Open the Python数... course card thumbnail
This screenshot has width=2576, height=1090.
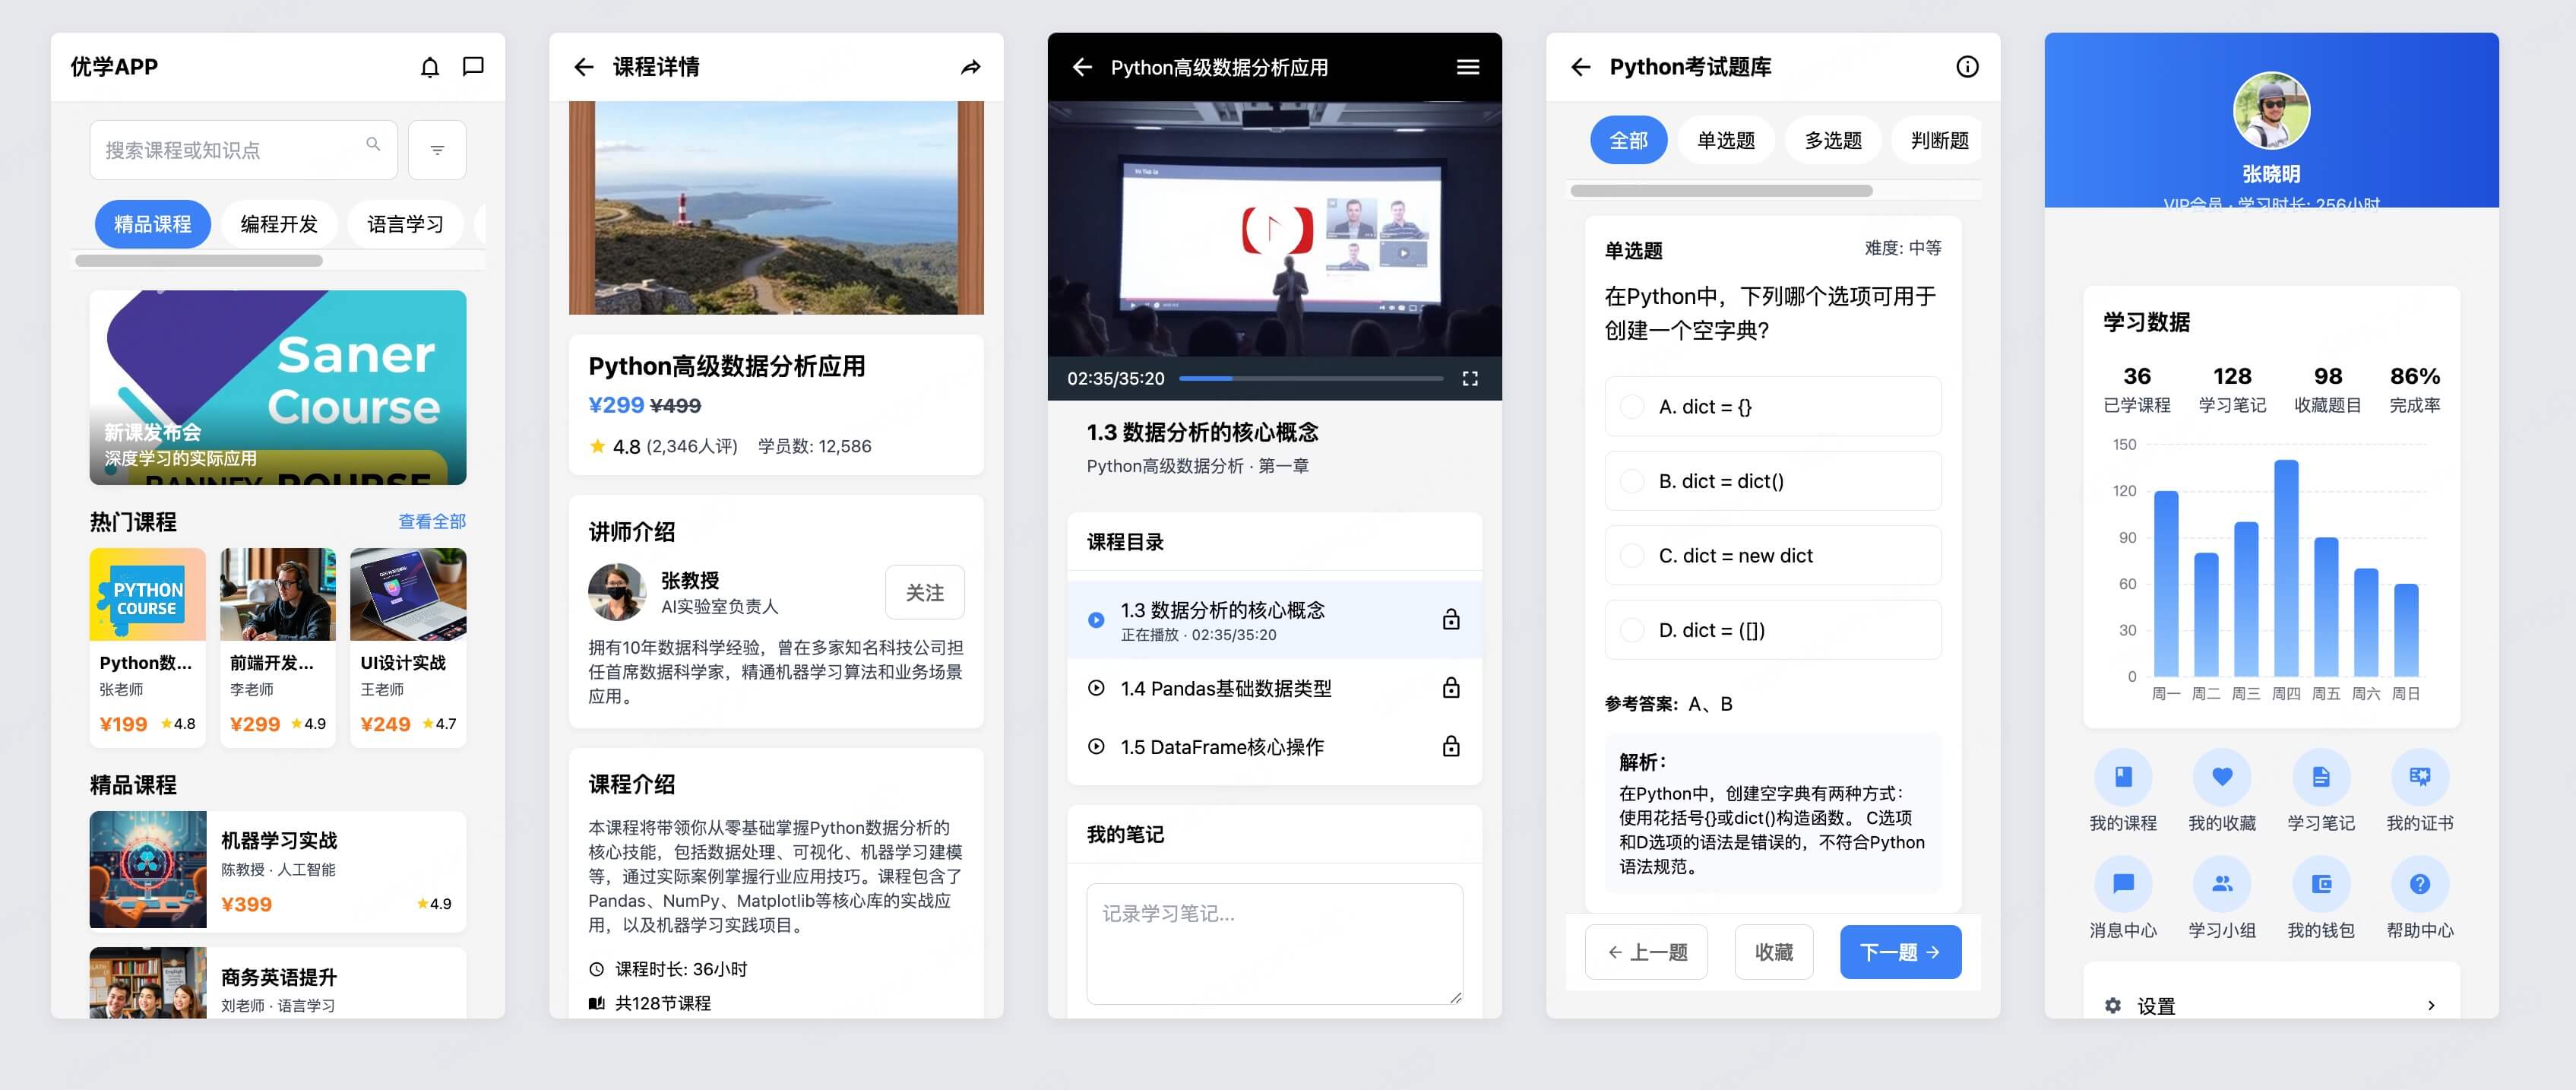coord(148,594)
